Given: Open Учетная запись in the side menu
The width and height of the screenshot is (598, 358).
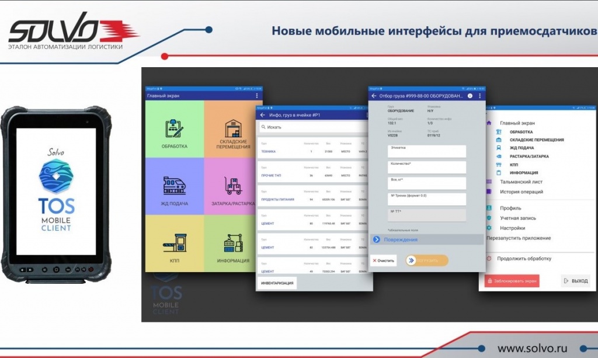Looking at the screenshot, I should pyautogui.click(x=518, y=218).
